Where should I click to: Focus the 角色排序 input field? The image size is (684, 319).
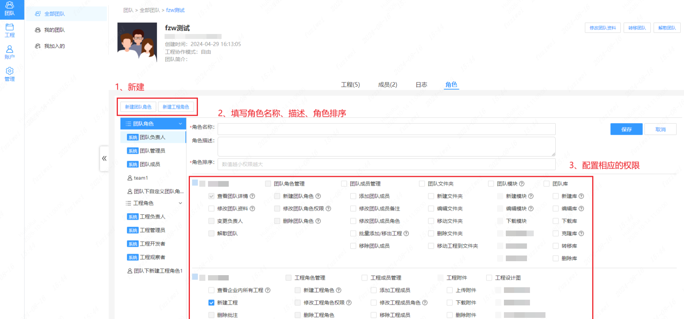pos(387,164)
